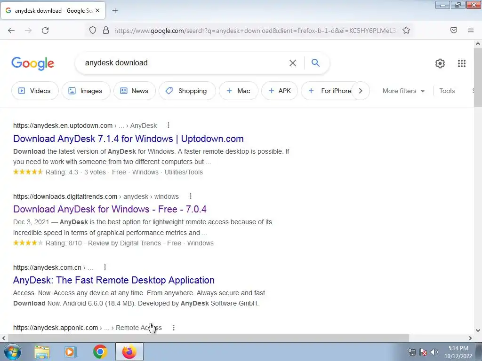The width and height of the screenshot is (482, 361).
Task: Open Google Chrome from the taskbar
Action: coord(100,352)
